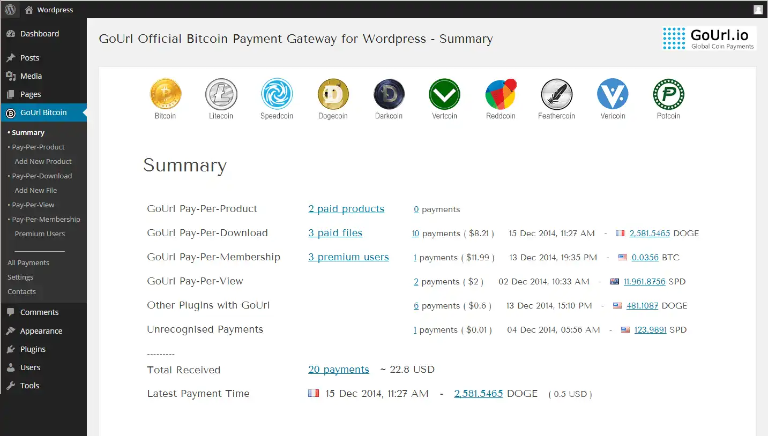Click the Tools wrench icon
Image resolution: width=768 pixels, height=436 pixels.
click(11, 386)
